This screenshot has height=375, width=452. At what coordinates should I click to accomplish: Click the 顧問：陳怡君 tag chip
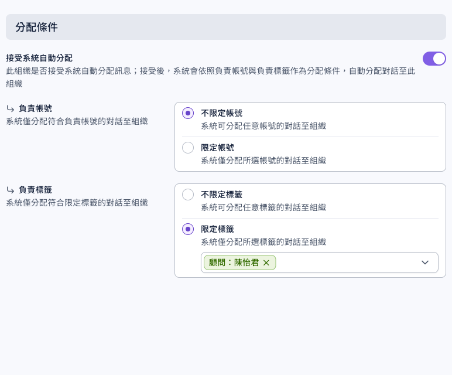coord(239,262)
